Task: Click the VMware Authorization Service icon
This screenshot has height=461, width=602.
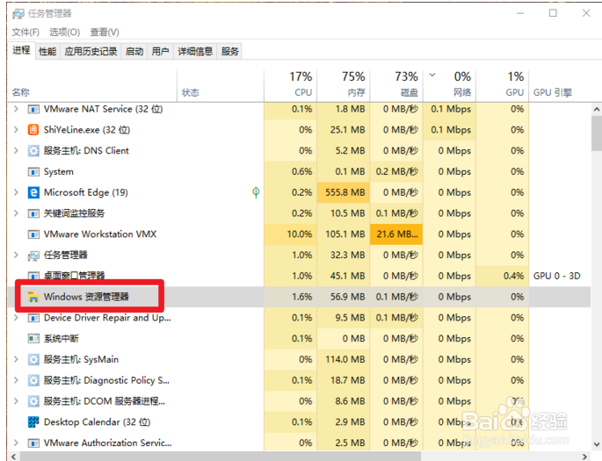Action: click(x=33, y=443)
